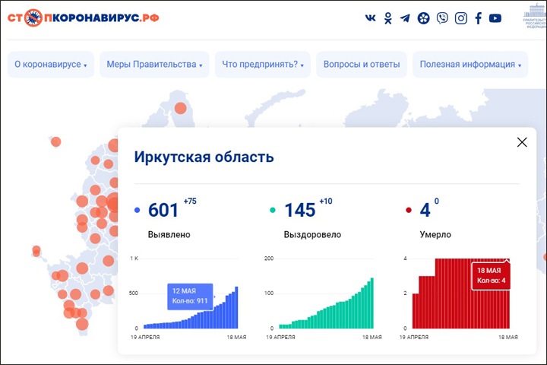Open the Что предпринять? dropdown
Screen dimensions: 547x365
click(262, 65)
